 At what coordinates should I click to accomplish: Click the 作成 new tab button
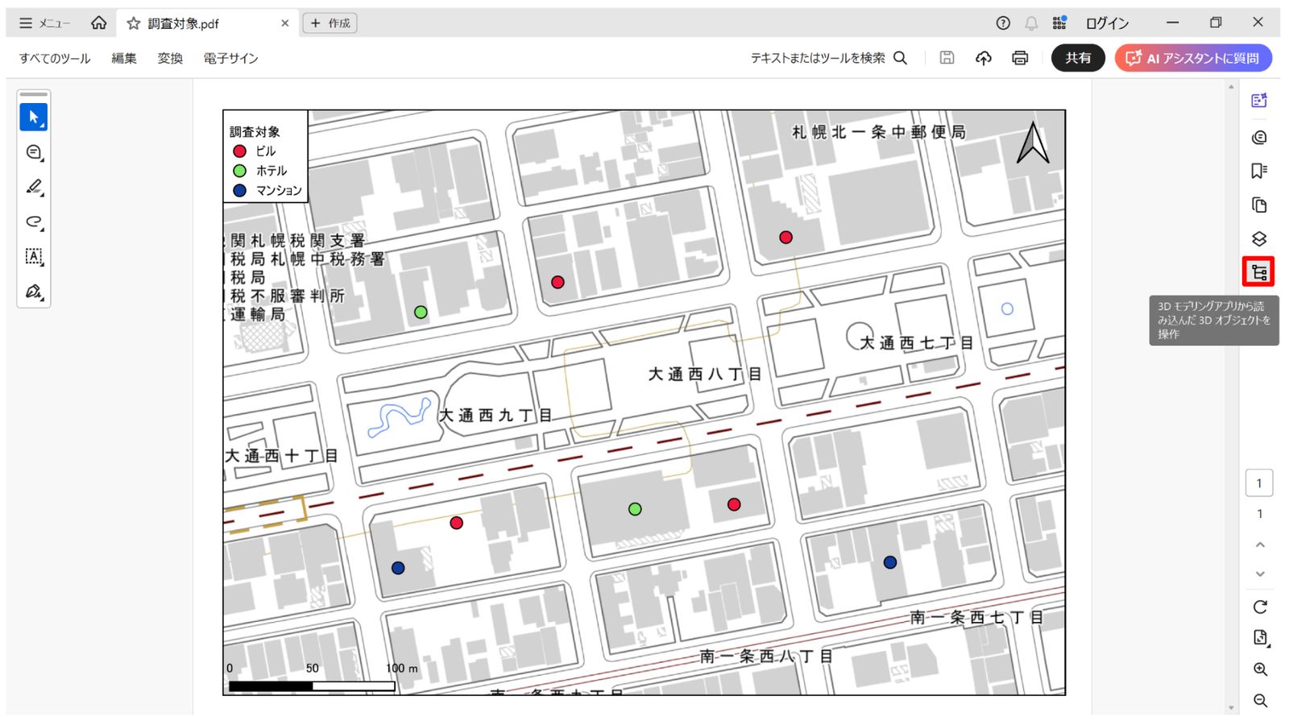[x=330, y=23]
